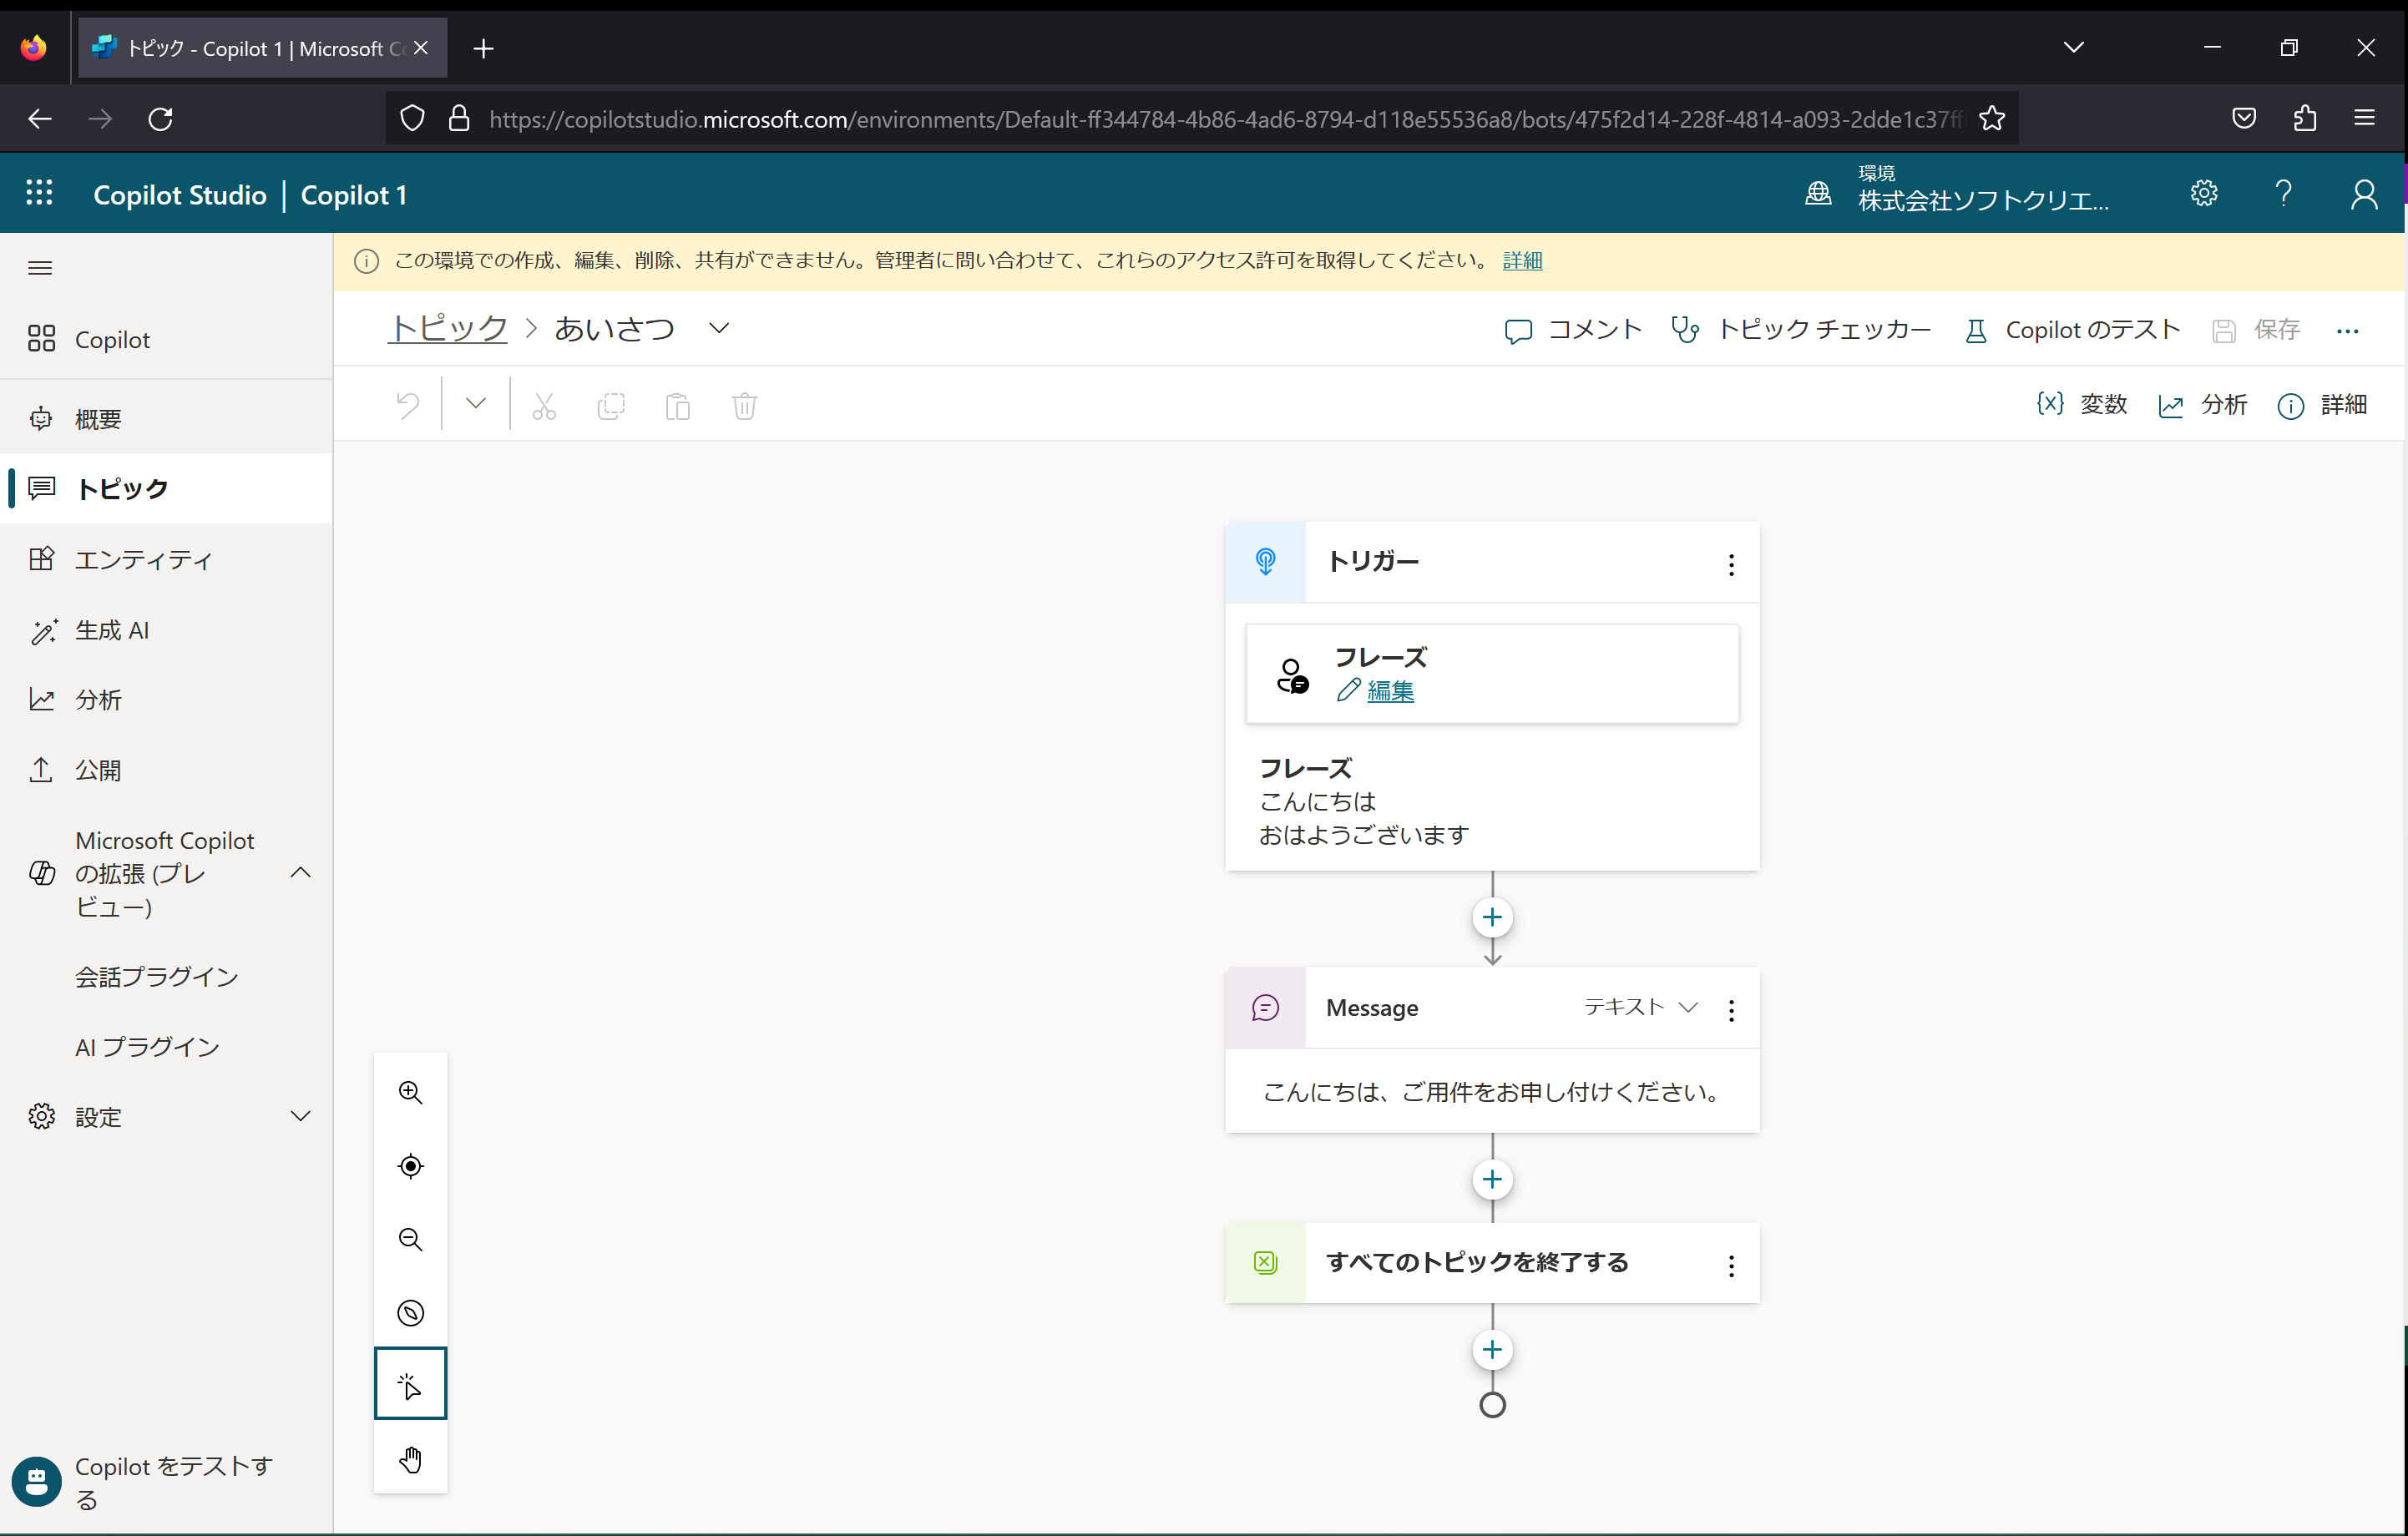Click the canvas zoom in magnifier
The image size is (2408, 1536).
[x=410, y=1092]
